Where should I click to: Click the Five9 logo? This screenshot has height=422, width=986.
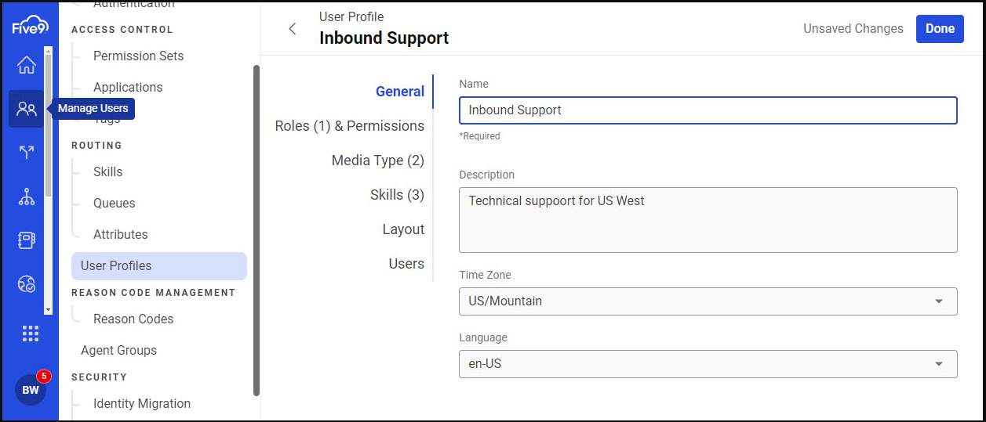30,25
